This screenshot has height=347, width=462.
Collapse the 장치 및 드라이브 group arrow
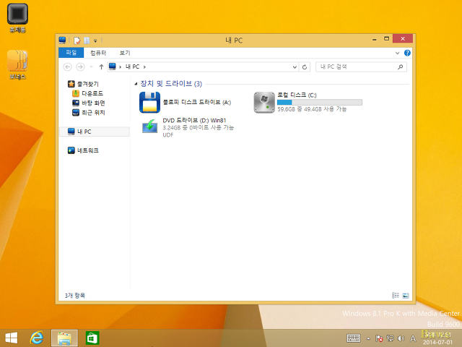tap(136, 84)
